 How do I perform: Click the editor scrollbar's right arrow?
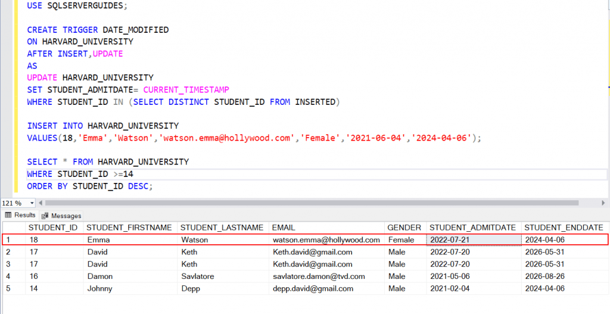point(603,203)
